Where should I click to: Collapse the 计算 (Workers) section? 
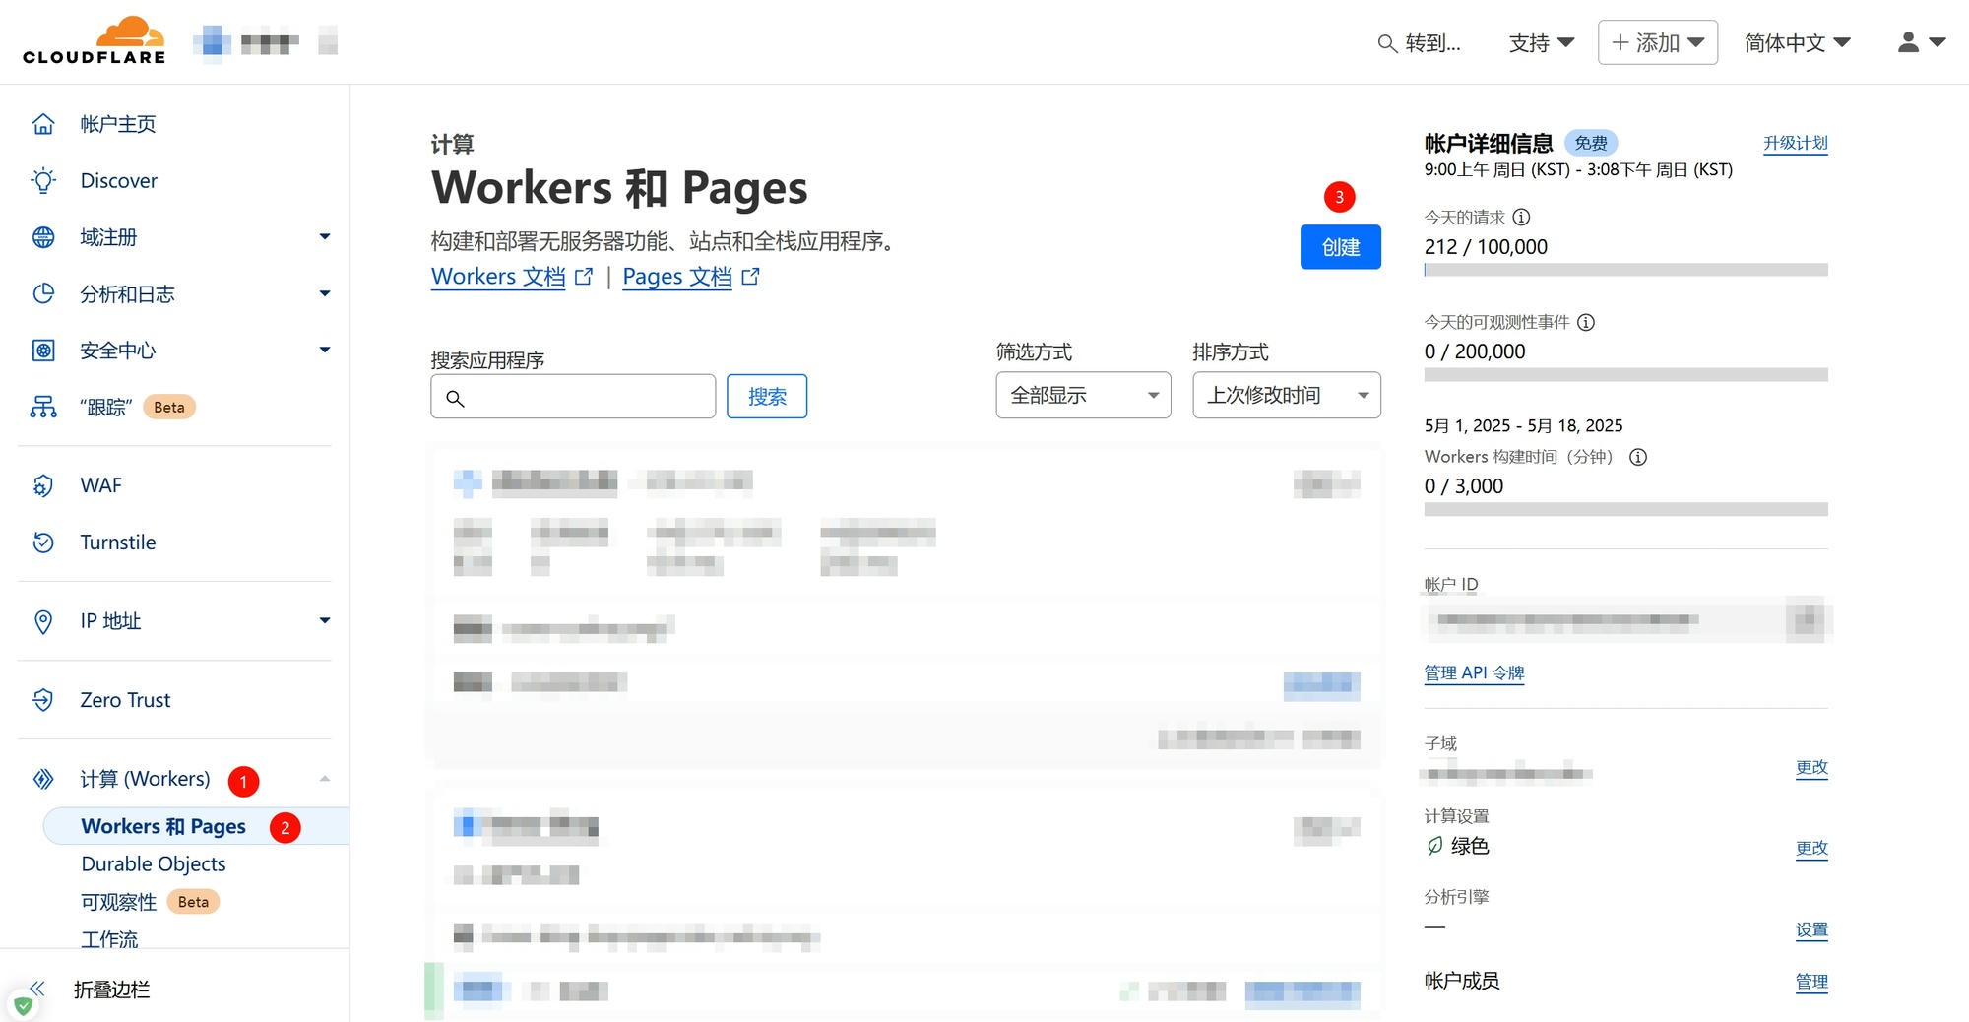click(324, 779)
